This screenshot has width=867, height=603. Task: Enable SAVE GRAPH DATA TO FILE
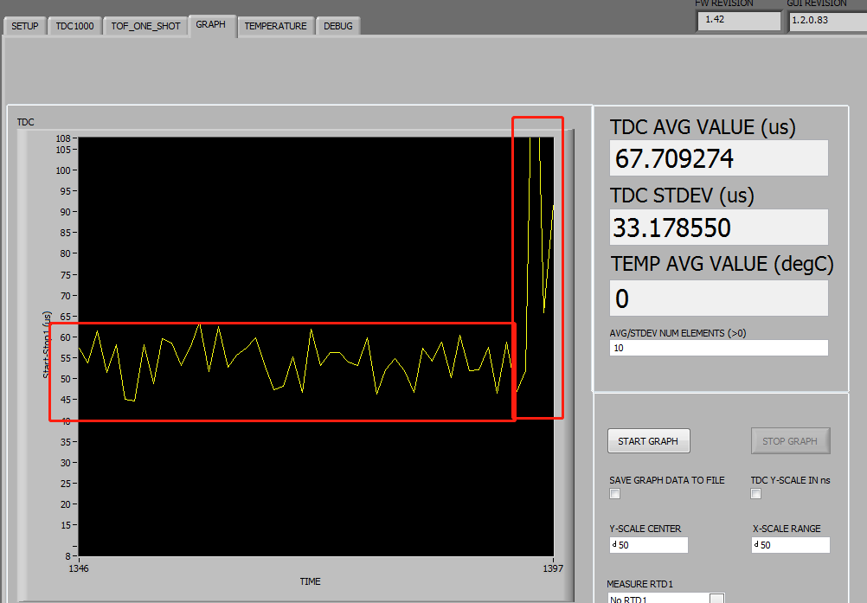point(614,493)
